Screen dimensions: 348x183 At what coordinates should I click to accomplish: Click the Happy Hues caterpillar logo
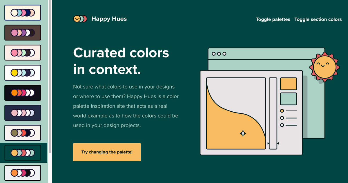point(80,19)
